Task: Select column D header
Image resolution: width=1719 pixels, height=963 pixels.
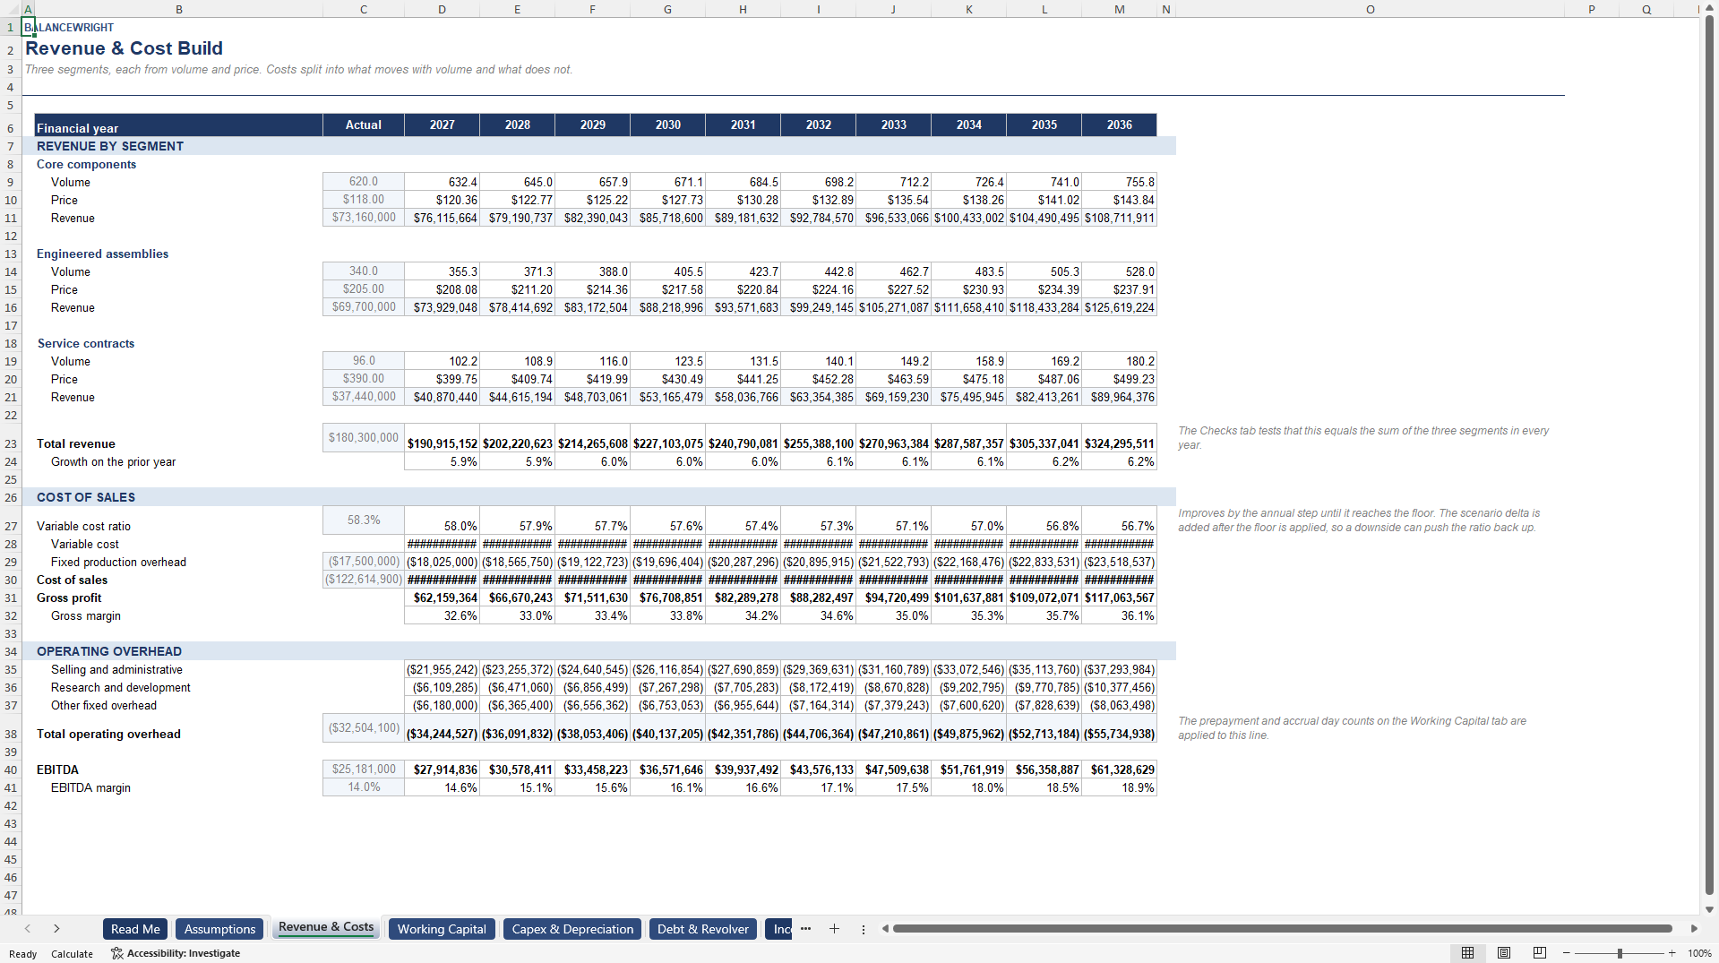Action: (x=442, y=9)
